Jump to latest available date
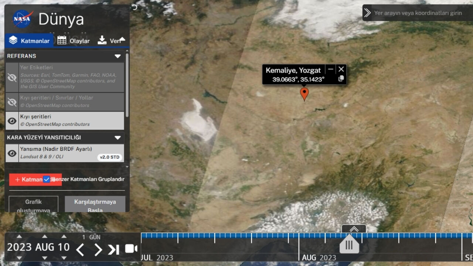The image size is (473, 266). pos(113,250)
